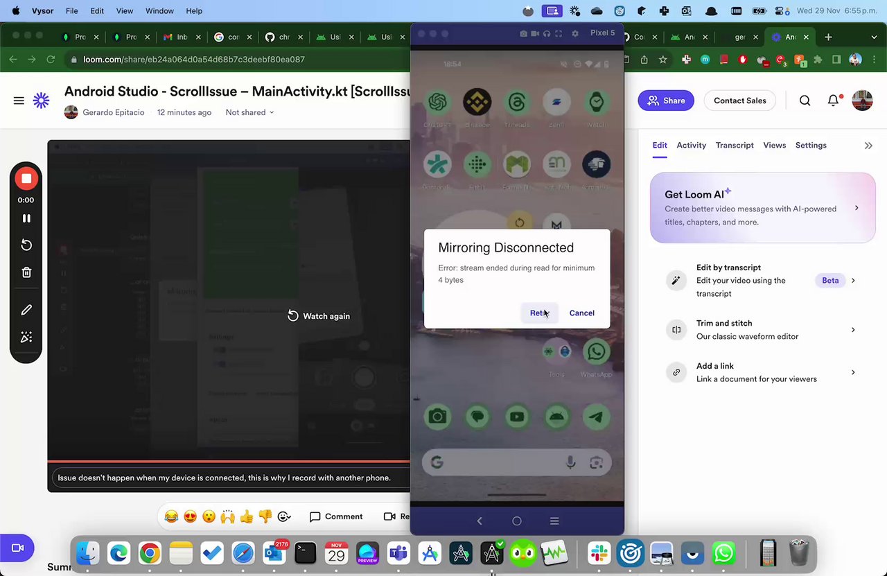887x576 pixels.
Task: Stop the Loom recording with the red button
Action: click(26, 179)
